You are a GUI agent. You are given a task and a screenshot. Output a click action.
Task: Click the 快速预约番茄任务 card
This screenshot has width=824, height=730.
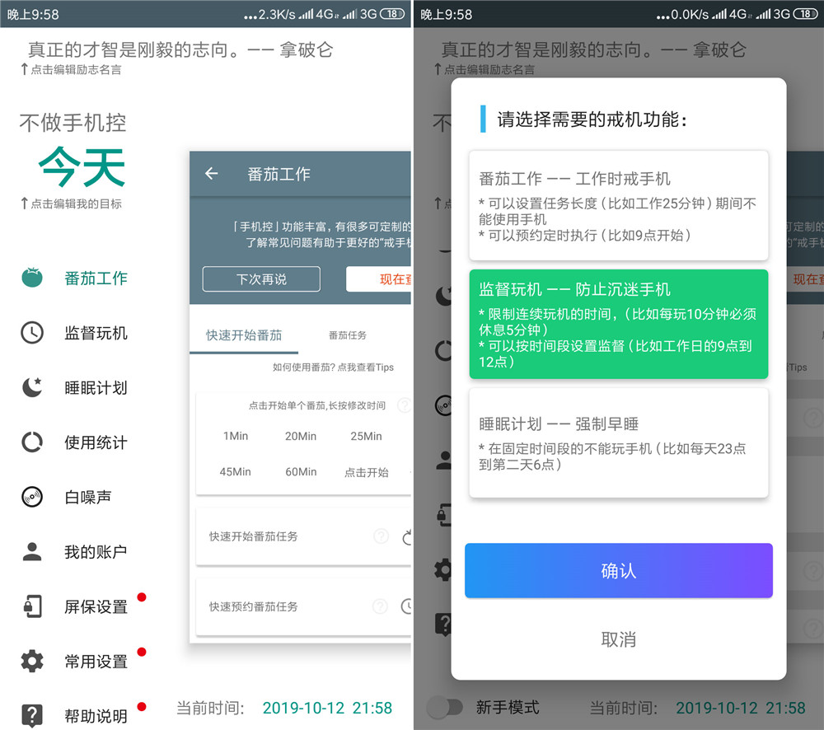tap(303, 606)
